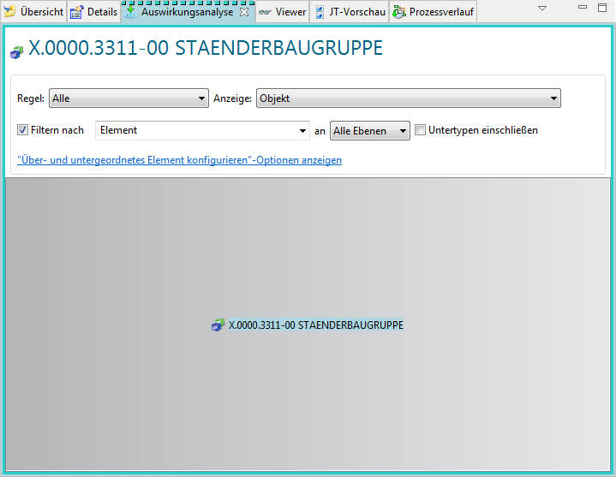Viewport: 616px width, 477px height.
Task: Open the Details tab
Action: click(94, 12)
